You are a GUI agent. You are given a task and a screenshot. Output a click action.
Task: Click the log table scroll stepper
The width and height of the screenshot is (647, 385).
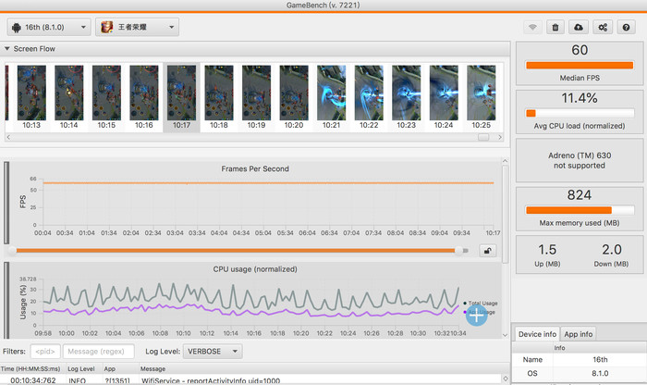coord(506,379)
